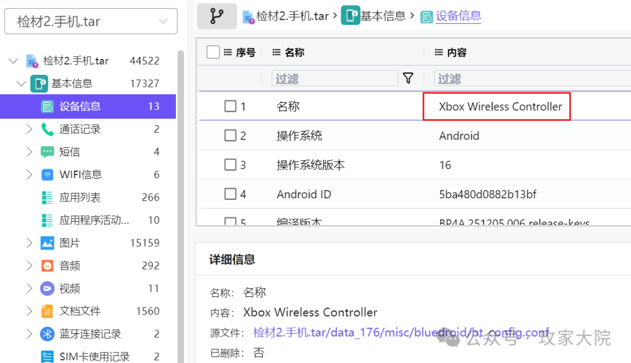Check the box for row 1 名称
631x363 pixels.
(230, 106)
